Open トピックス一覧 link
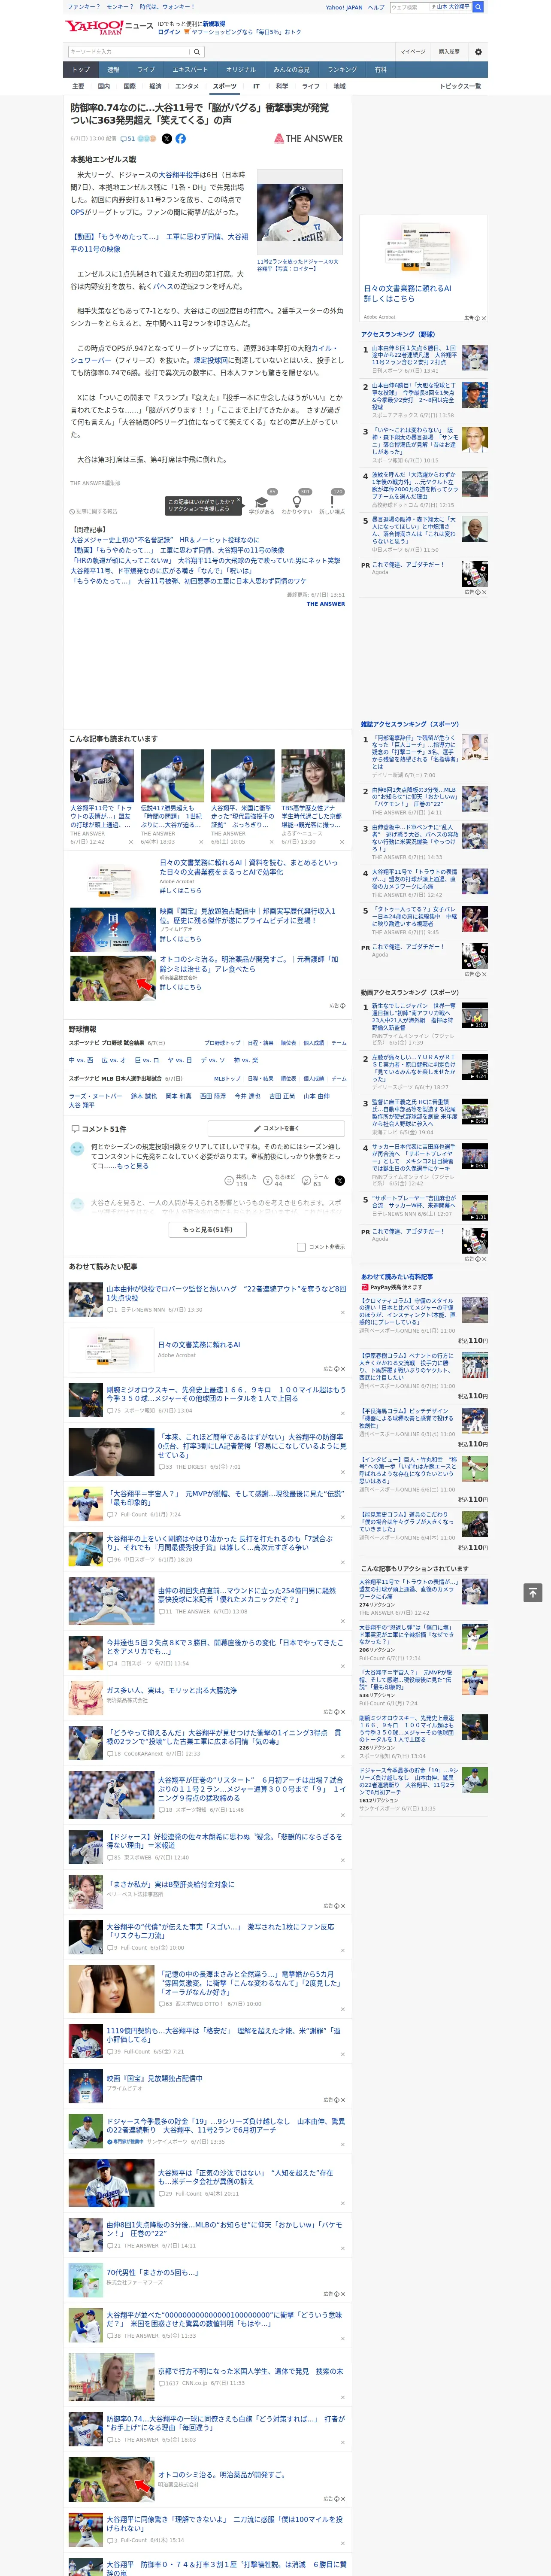This screenshot has width=551, height=2576. click(460, 86)
